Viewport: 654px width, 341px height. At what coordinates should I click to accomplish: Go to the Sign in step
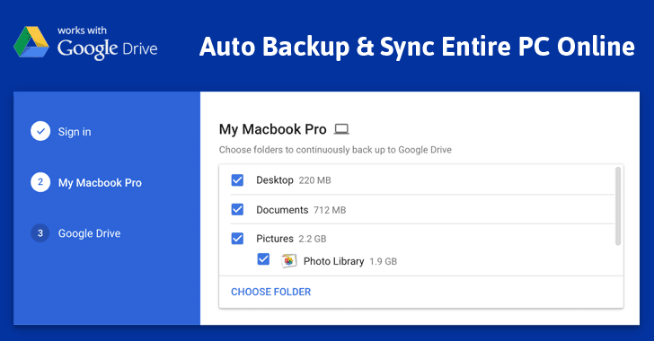[x=75, y=132]
